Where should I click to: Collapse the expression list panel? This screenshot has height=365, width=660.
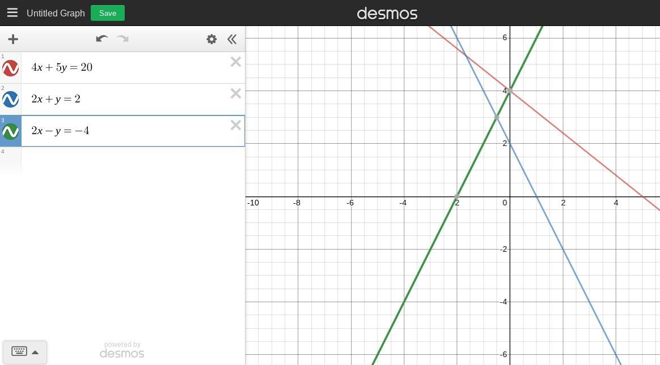(x=232, y=39)
